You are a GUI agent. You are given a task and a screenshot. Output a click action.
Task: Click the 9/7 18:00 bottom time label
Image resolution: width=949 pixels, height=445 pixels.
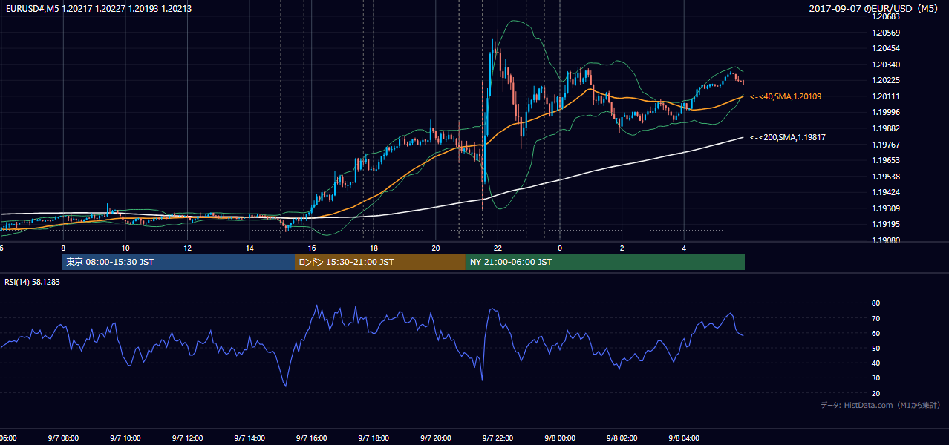click(x=374, y=438)
